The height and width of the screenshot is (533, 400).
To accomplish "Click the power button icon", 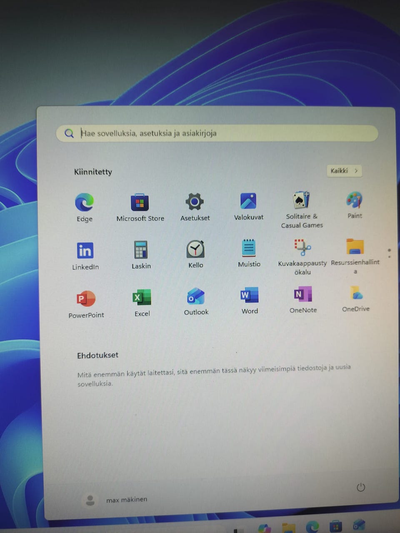I will click(x=361, y=487).
